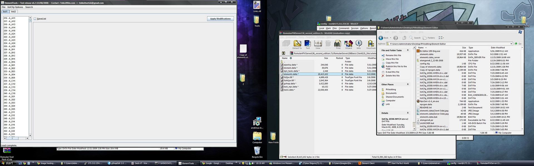The image size is (534, 166).
Task: Switch to the list2 tab
Action: [x=13, y=12]
